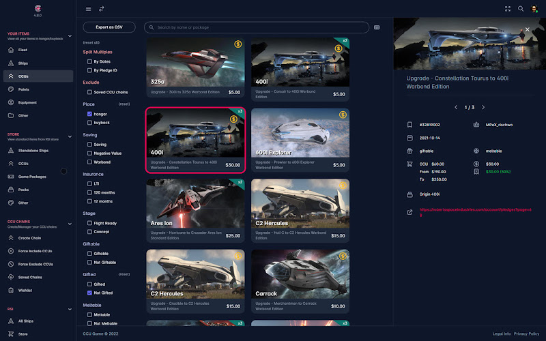Check the Warbond saving filter

point(89,162)
